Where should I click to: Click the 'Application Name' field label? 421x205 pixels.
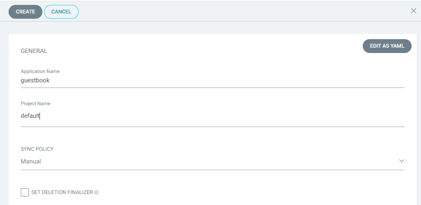40,71
